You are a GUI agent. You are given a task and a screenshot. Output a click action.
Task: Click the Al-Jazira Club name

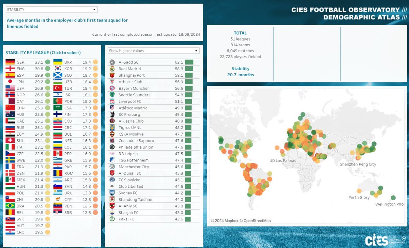(131, 121)
